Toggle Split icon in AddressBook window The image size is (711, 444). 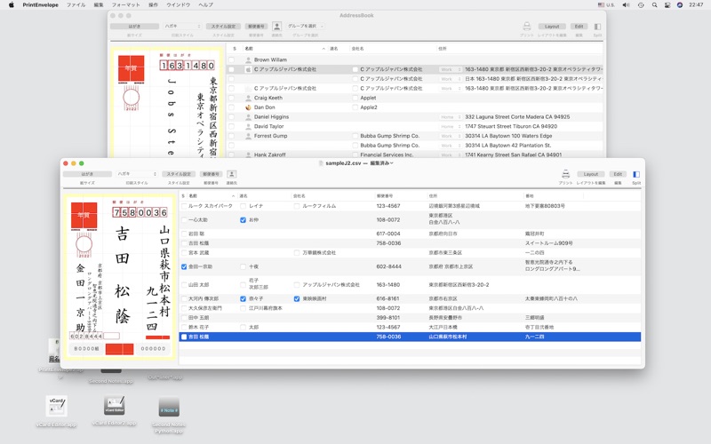[597, 27]
